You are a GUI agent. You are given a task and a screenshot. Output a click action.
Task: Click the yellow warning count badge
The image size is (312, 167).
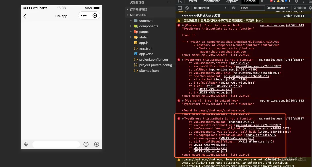click(281, 1)
